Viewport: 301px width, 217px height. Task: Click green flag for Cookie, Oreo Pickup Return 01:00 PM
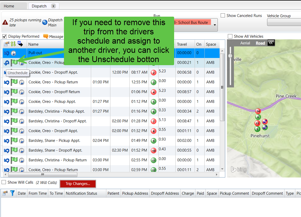pyautogui.click(x=14, y=82)
